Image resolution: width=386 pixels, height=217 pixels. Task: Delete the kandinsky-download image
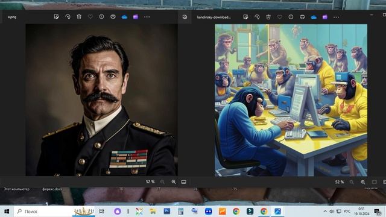pyautogui.click(x=268, y=17)
